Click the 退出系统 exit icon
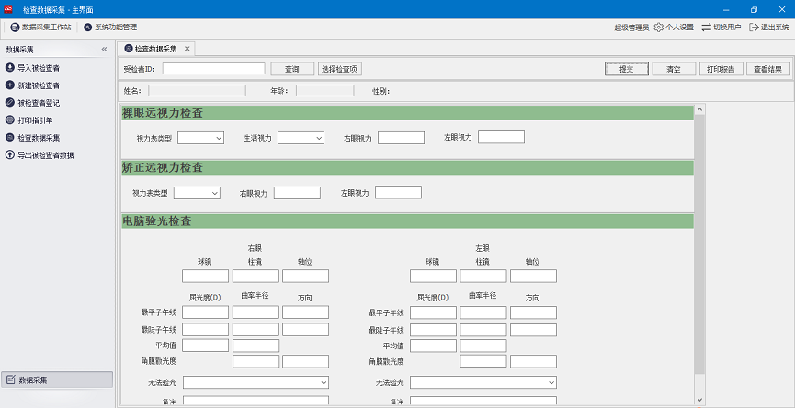Viewport: 795px width, 408px height. coord(755,28)
